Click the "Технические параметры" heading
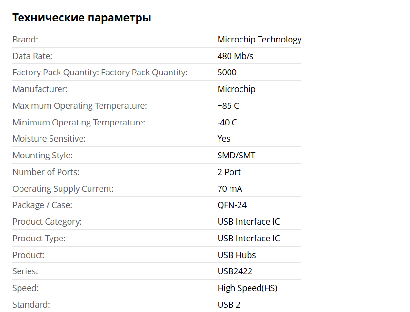Viewport: 410px width, 312px height. (82, 18)
